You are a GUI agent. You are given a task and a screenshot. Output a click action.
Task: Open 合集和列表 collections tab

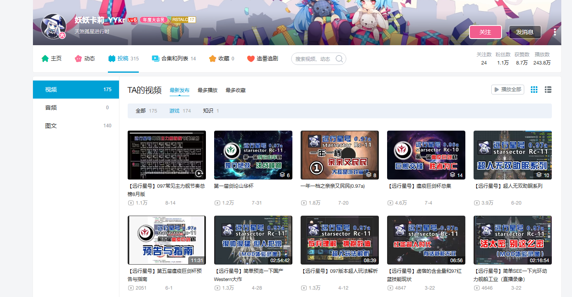(174, 59)
